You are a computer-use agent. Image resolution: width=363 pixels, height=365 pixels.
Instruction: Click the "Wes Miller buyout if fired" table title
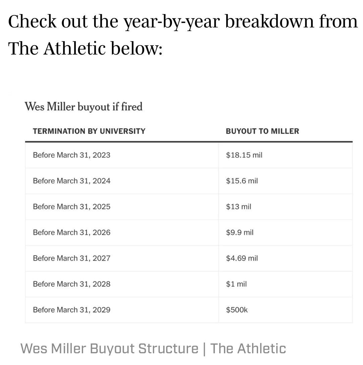[83, 107]
